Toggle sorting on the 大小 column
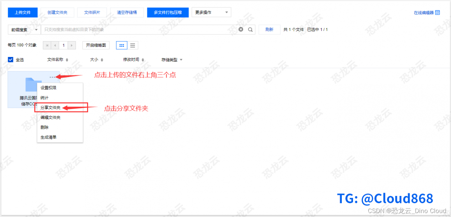 point(101,59)
